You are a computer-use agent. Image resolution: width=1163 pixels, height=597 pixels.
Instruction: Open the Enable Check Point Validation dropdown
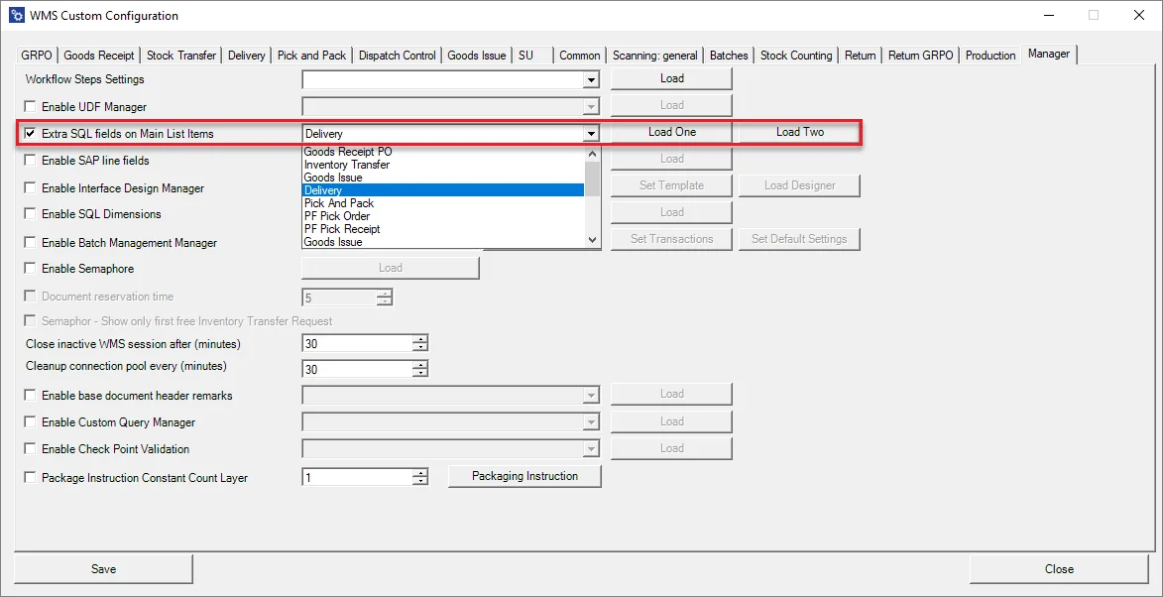point(592,448)
